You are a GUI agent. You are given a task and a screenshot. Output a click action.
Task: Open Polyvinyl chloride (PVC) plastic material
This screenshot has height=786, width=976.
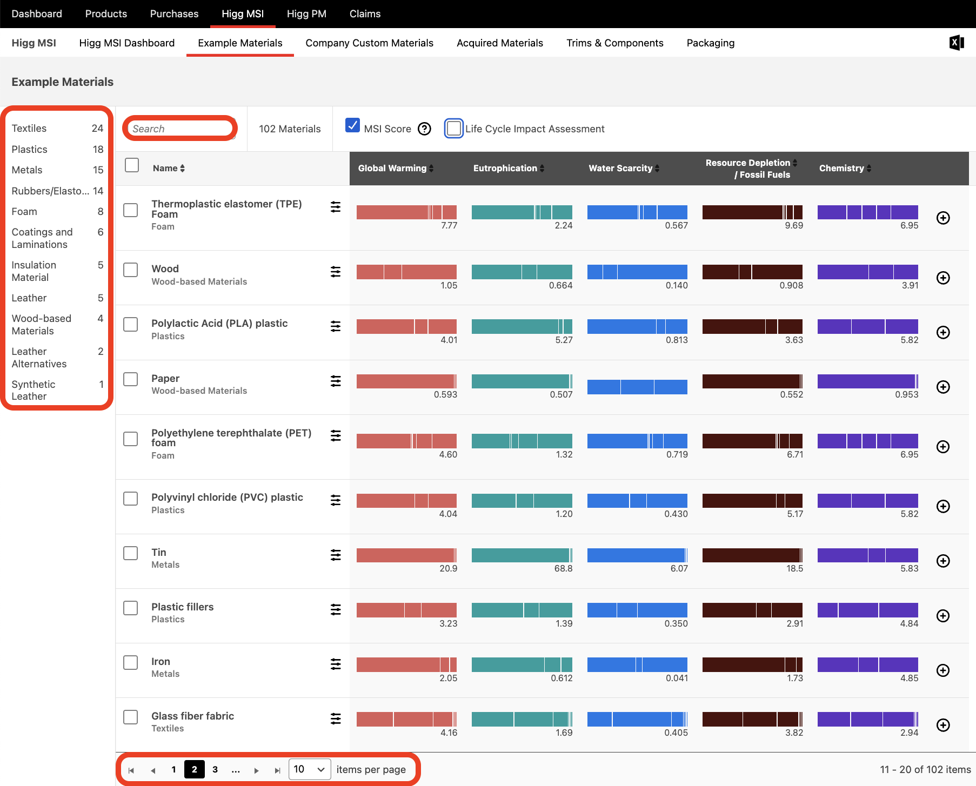tap(227, 497)
